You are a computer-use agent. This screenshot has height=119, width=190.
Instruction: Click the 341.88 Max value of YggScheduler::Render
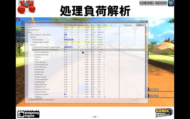(100, 42)
